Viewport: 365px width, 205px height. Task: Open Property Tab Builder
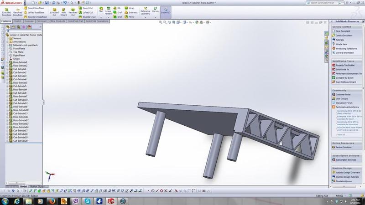pyautogui.click(x=344, y=65)
